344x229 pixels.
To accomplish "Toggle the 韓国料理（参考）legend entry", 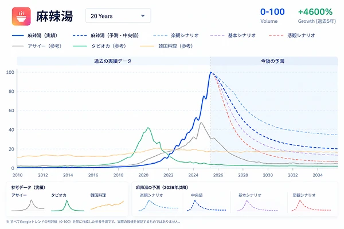I will pos(166,46).
